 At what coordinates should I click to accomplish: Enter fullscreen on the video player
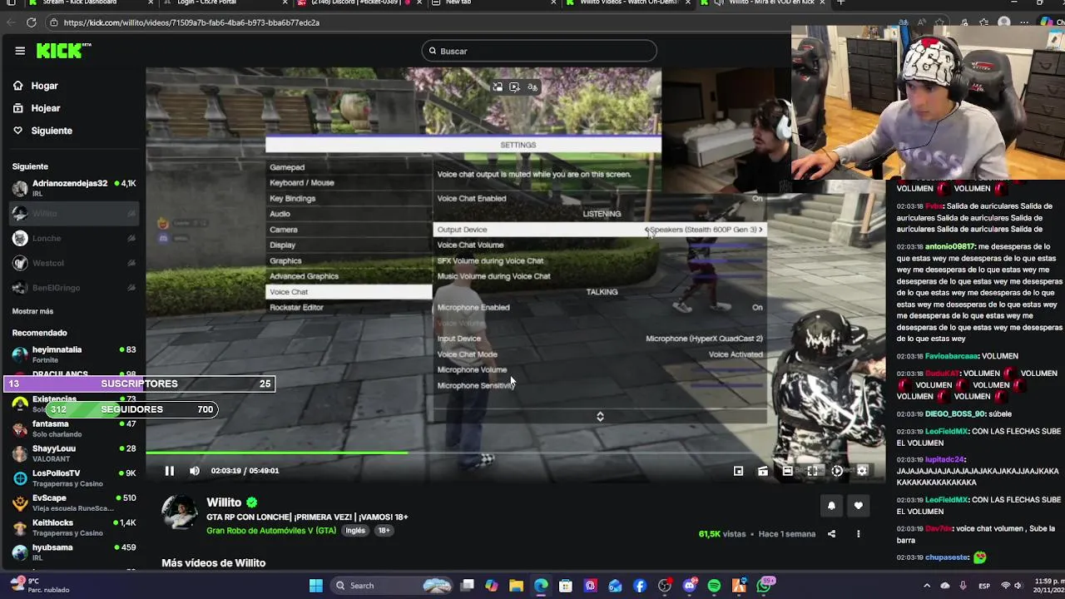[812, 471]
